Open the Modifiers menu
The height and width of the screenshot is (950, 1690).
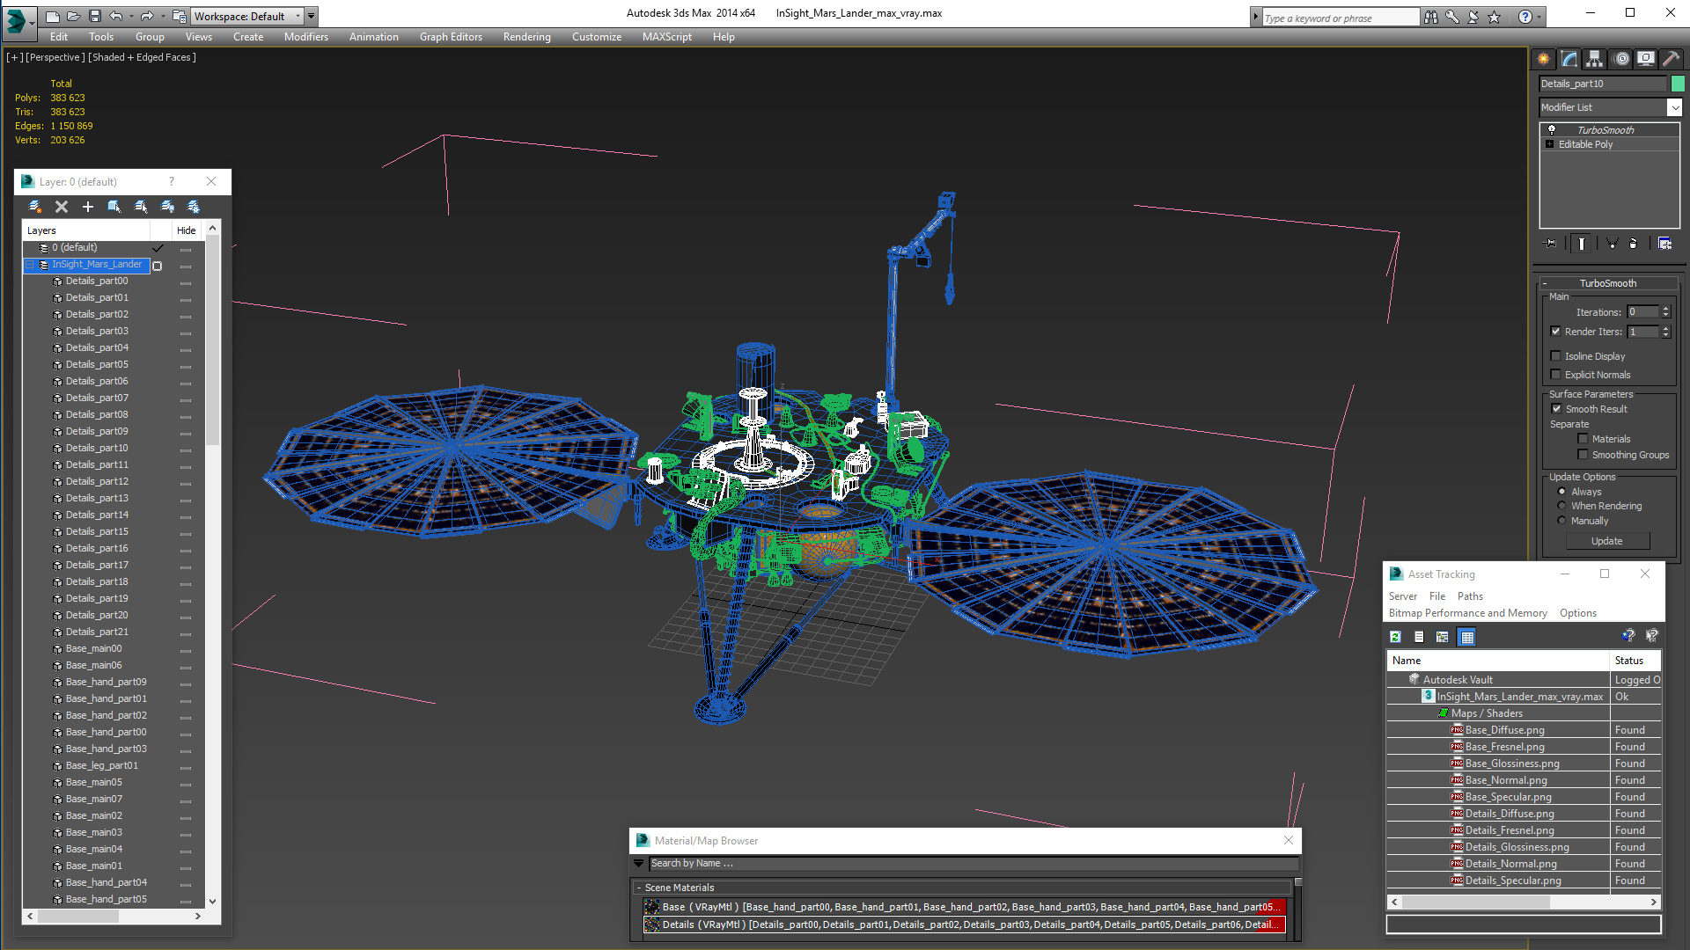pyautogui.click(x=305, y=37)
